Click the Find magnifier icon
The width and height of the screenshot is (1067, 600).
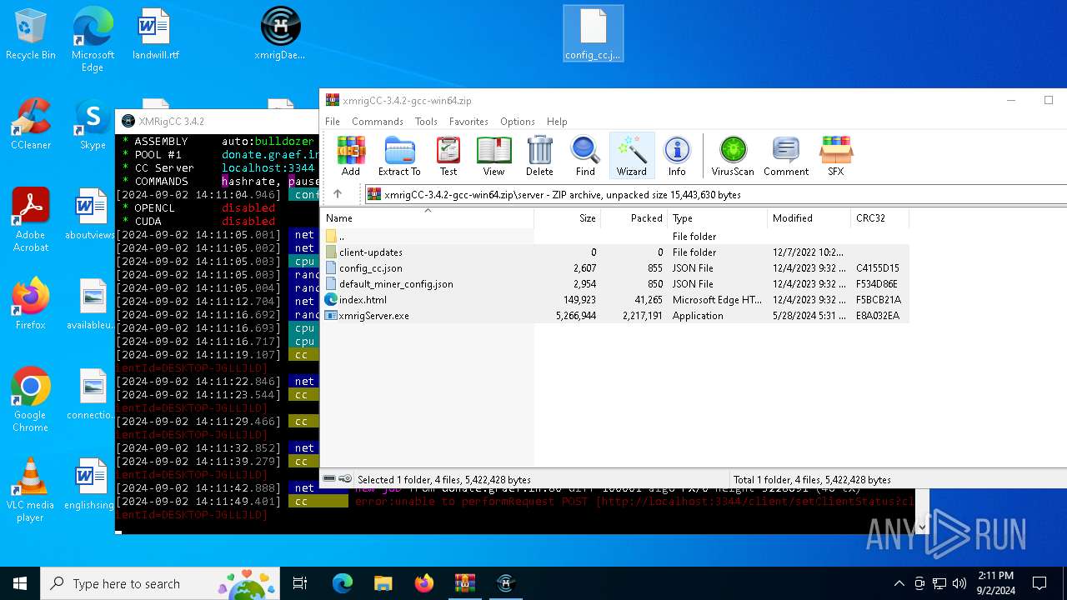coord(585,156)
